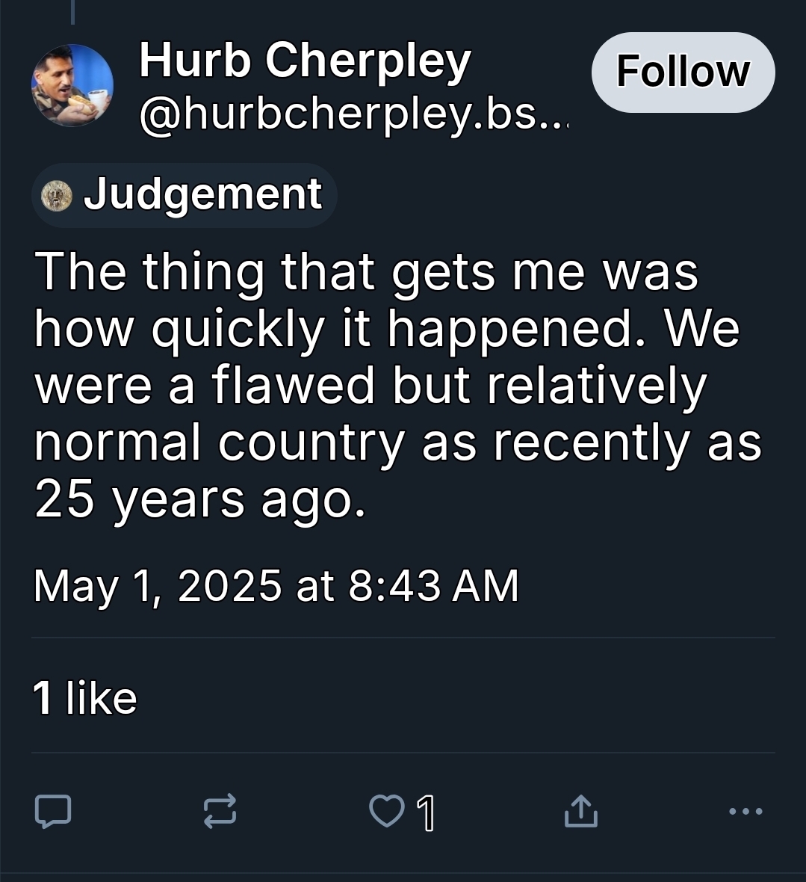Open the Judgement label details
The image size is (806, 882).
point(202,195)
